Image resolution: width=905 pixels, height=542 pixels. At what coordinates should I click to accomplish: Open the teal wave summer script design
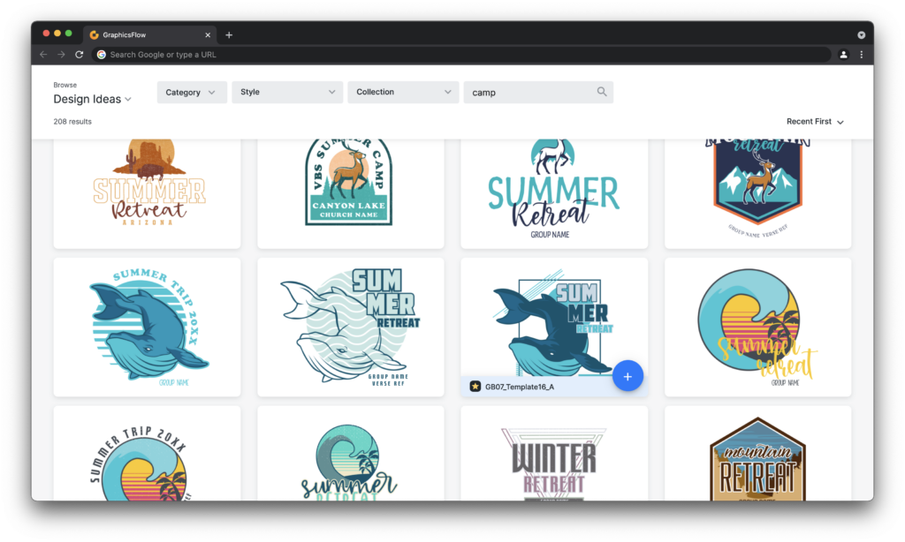(351, 453)
